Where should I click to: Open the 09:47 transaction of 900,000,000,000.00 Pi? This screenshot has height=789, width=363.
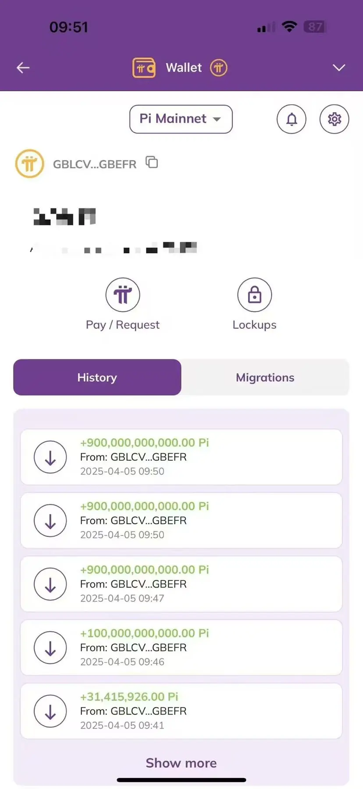[181, 584]
